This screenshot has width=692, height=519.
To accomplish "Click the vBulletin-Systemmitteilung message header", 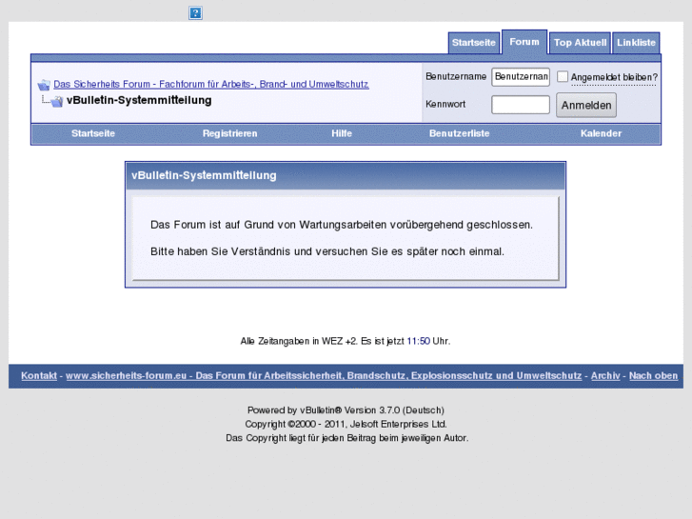I will (346, 176).
